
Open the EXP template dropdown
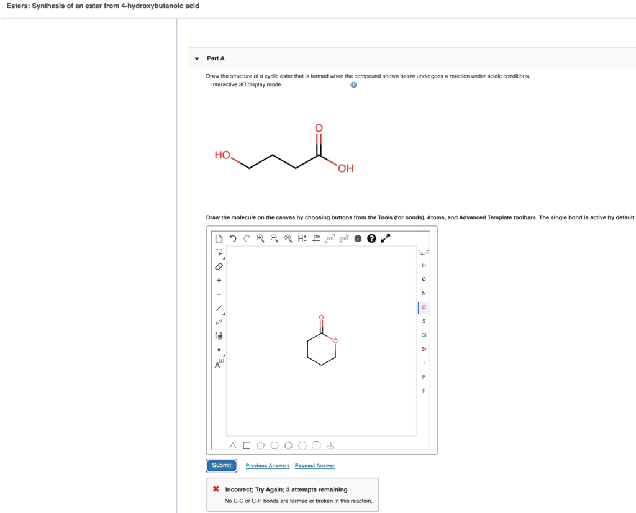(330, 239)
